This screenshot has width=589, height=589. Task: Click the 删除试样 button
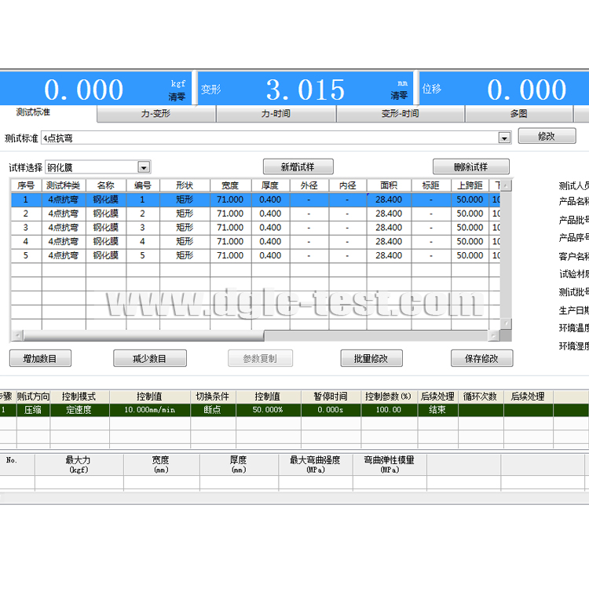click(470, 166)
